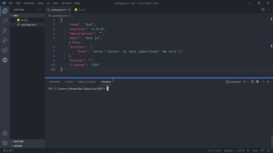Viewport: 273px width, 153px height.
Task: Change indentation via Spaces: 2
Action: (x=229, y=150)
